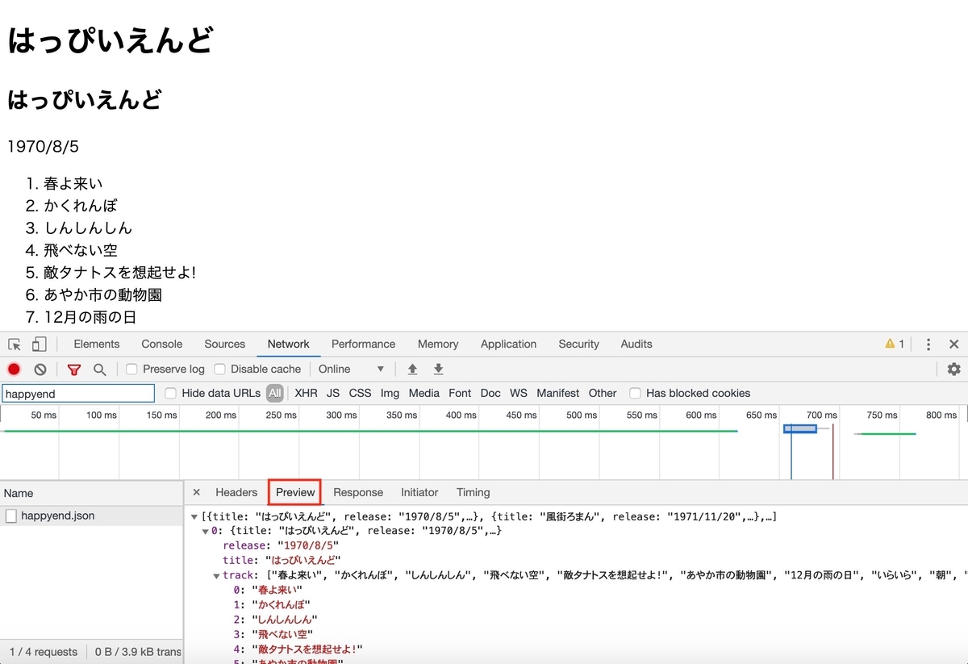Filter requests by Font
The image size is (968, 664).
(460, 393)
